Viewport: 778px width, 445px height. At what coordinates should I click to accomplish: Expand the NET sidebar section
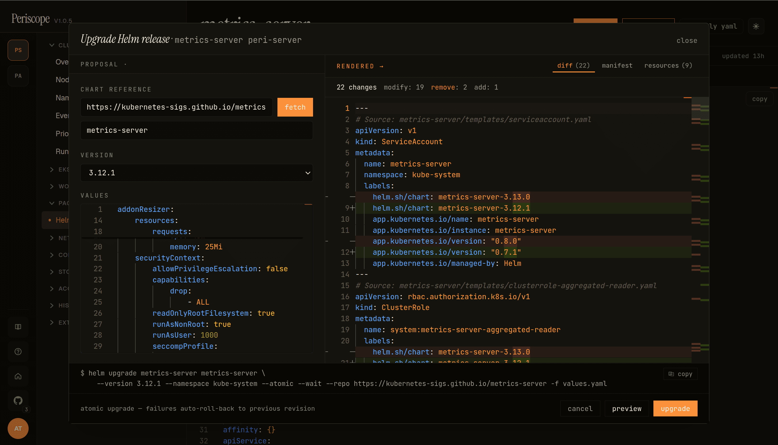59,238
